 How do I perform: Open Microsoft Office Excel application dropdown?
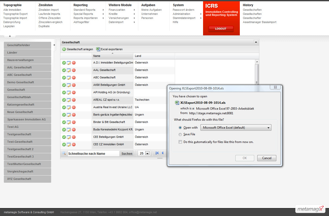(x=236, y=128)
